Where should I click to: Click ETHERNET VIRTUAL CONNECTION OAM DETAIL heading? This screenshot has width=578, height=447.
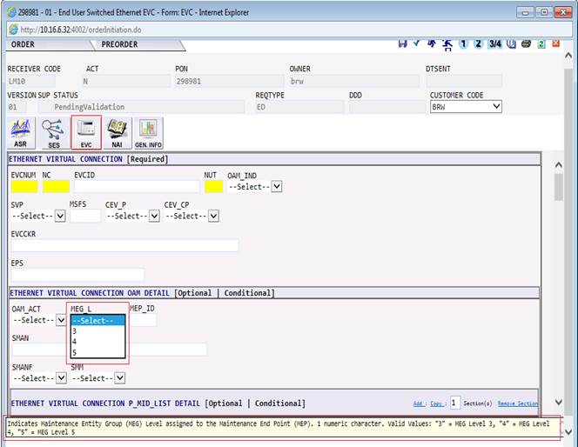90,293
